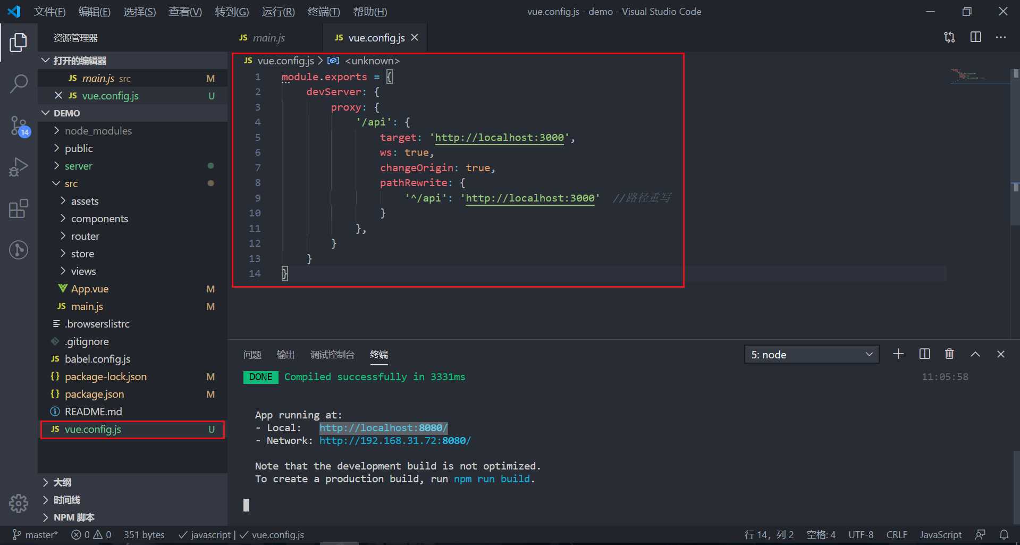The image size is (1020, 545).
Task: Click the master branch indicator in status bar
Action: click(35, 535)
